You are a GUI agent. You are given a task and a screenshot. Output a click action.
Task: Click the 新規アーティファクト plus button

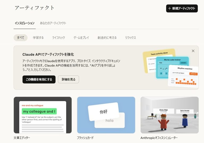182,9
